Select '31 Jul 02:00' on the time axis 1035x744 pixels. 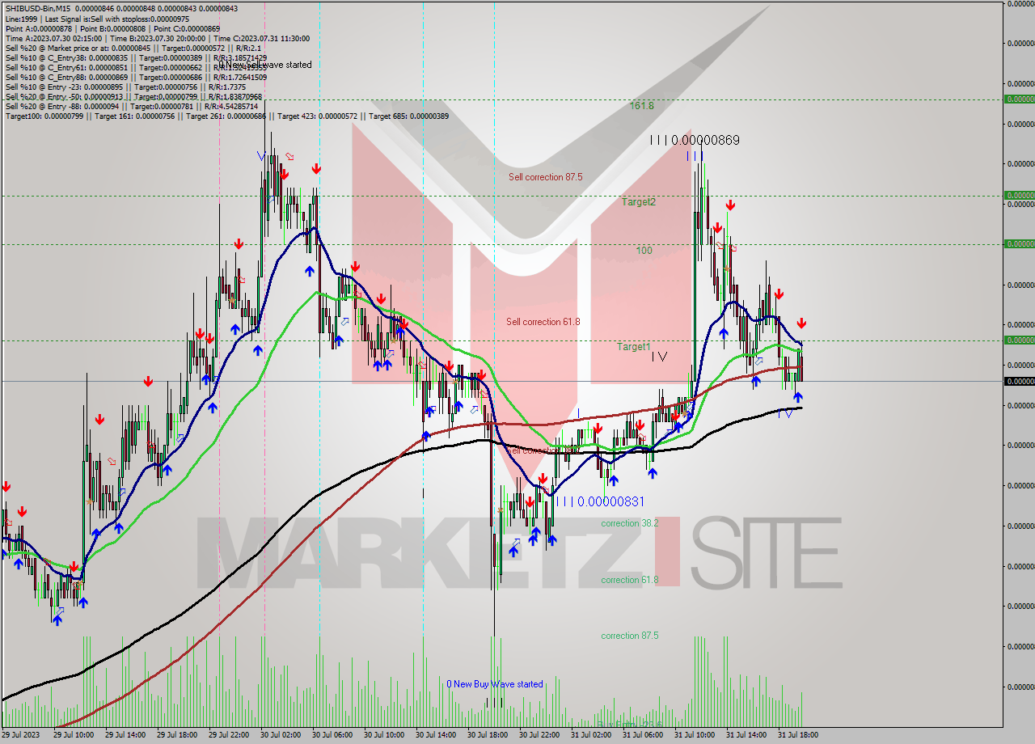591,735
